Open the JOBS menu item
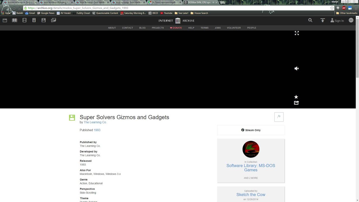This screenshot has width=359, height=202. [218, 28]
